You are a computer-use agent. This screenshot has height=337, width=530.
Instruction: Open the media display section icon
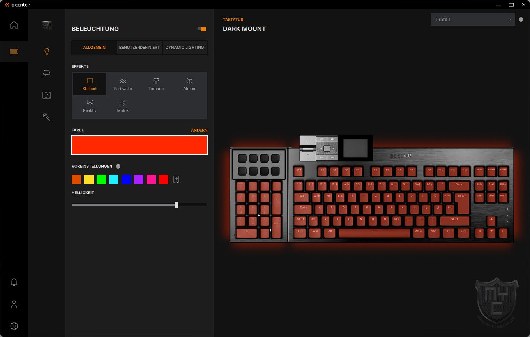47,95
